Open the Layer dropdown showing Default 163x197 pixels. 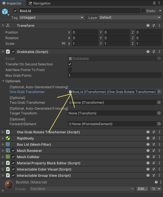(130, 17)
